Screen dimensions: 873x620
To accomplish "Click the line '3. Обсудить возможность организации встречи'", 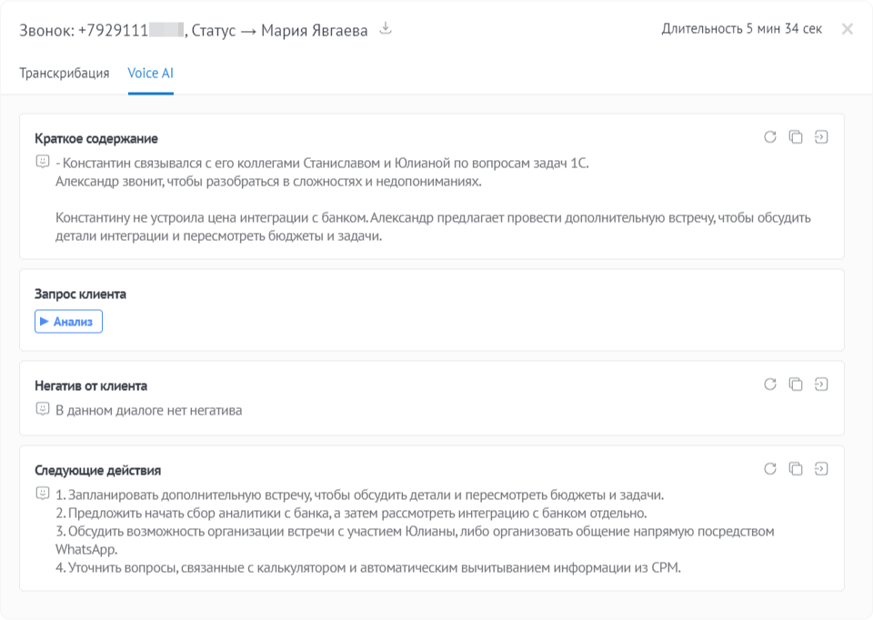I will (x=415, y=540).
